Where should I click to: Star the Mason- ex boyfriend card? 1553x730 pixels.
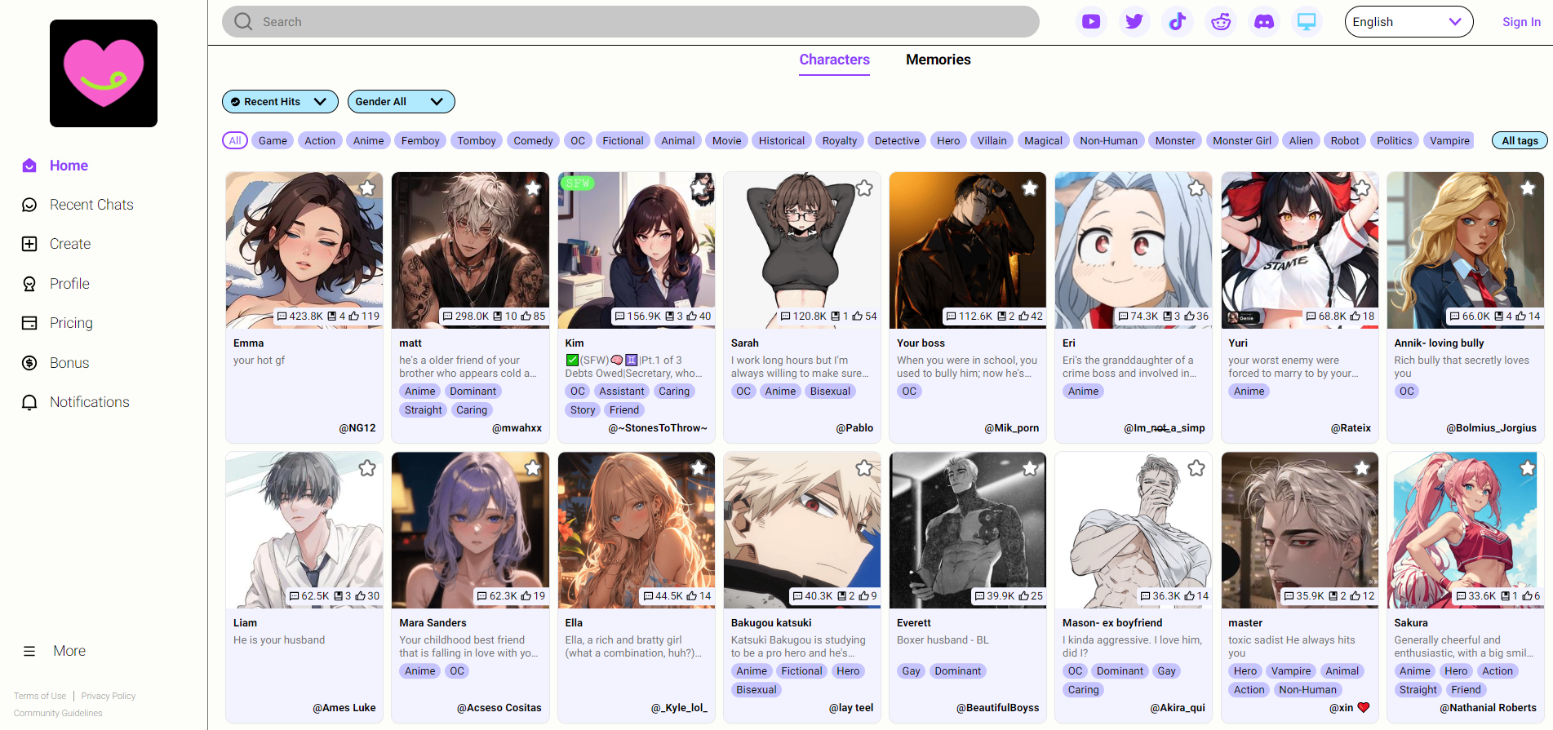pos(1196,468)
